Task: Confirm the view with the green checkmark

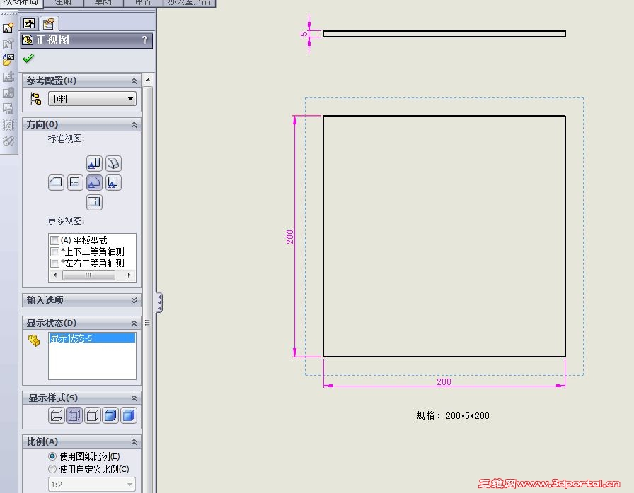Action: tap(28, 59)
